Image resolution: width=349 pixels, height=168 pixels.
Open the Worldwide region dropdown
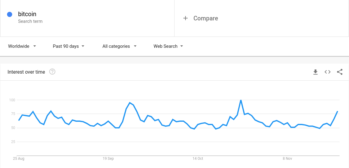22,46
